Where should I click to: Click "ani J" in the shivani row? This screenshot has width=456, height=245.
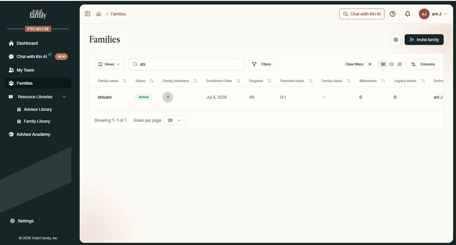[438, 97]
